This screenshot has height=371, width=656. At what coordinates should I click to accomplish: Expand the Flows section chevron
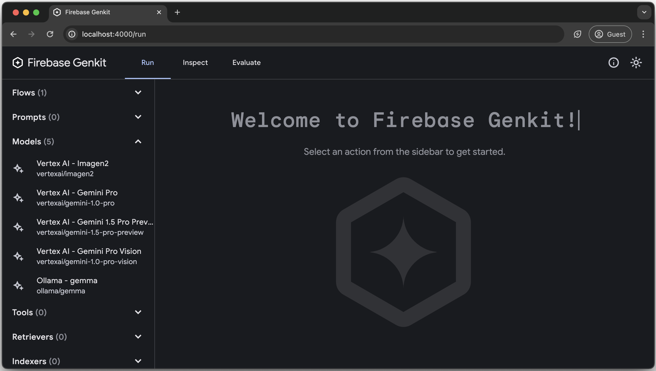138,93
